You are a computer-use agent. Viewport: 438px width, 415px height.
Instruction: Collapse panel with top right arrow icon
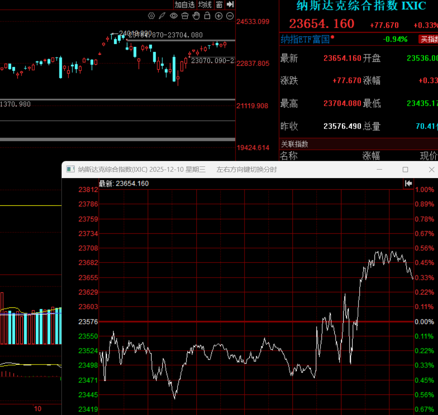pos(230,4)
